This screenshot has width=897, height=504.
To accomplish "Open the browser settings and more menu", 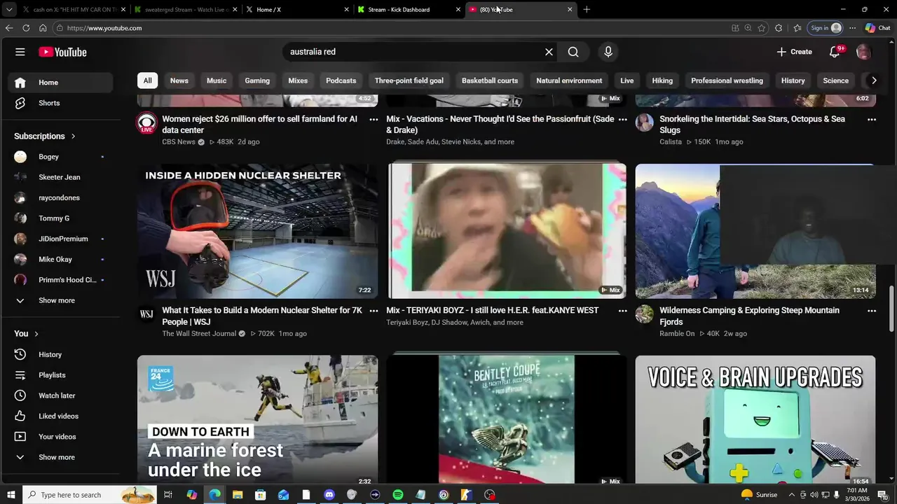I will (852, 28).
